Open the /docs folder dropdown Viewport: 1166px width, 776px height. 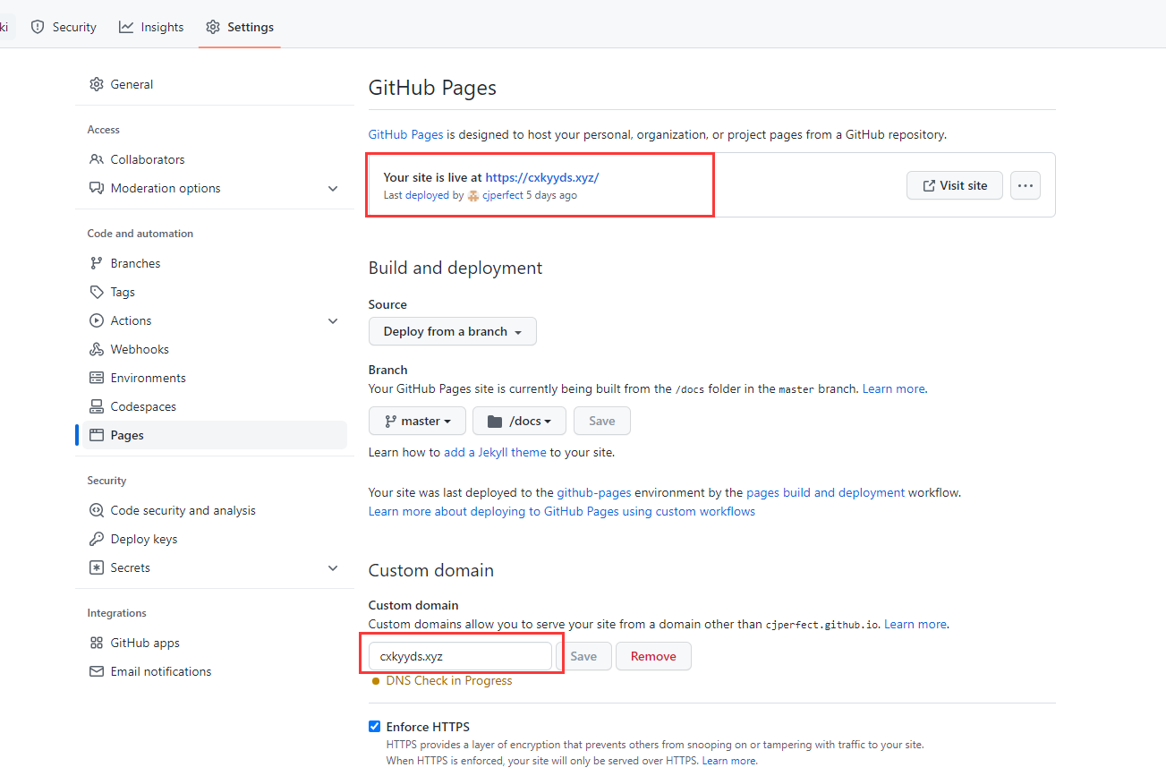pyautogui.click(x=519, y=421)
